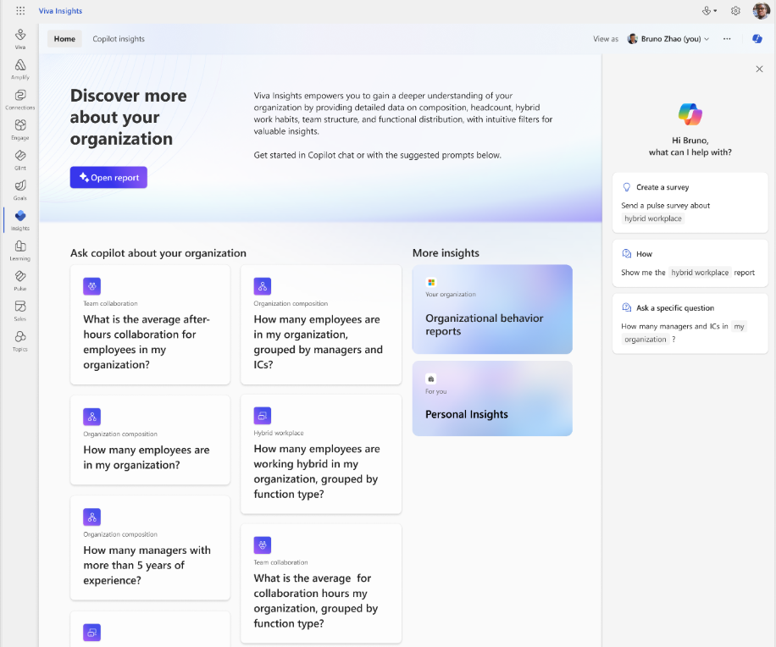This screenshot has height=647, width=776.
Task: Open Engage in the left sidebar
Action: [x=20, y=130]
